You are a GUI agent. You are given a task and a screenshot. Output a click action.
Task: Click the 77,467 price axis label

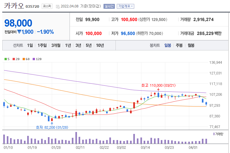215,127
